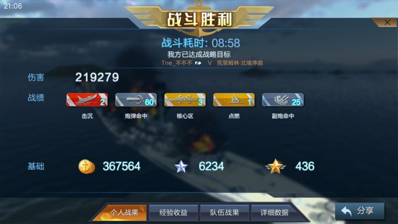Click the gold 核心区 citadel badge
The width and height of the screenshot is (398, 224).
pyautogui.click(x=185, y=100)
